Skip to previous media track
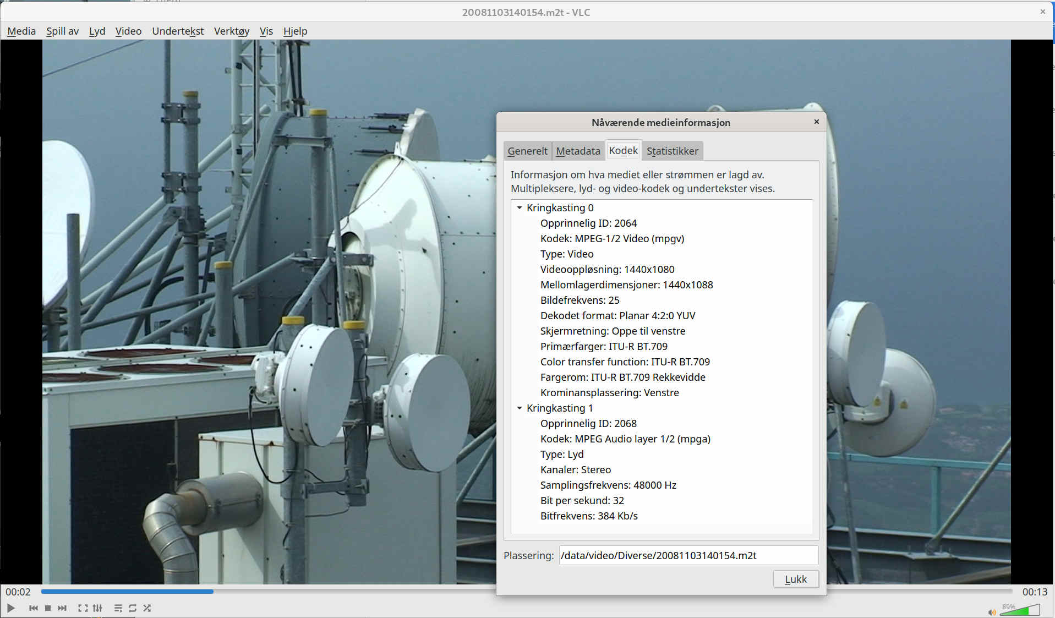Viewport: 1055px width, 618px height. click(34, 608)
